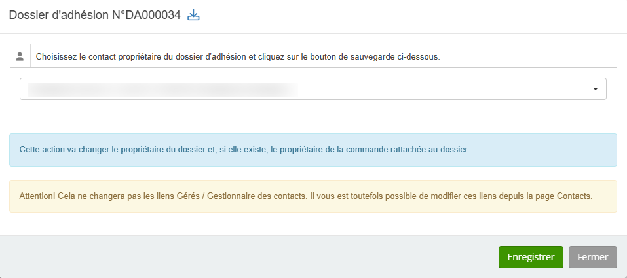Click the words page Contacts in the warning
Image resolution: width=627 pixels, height=278 pixels.
(569, 196)
